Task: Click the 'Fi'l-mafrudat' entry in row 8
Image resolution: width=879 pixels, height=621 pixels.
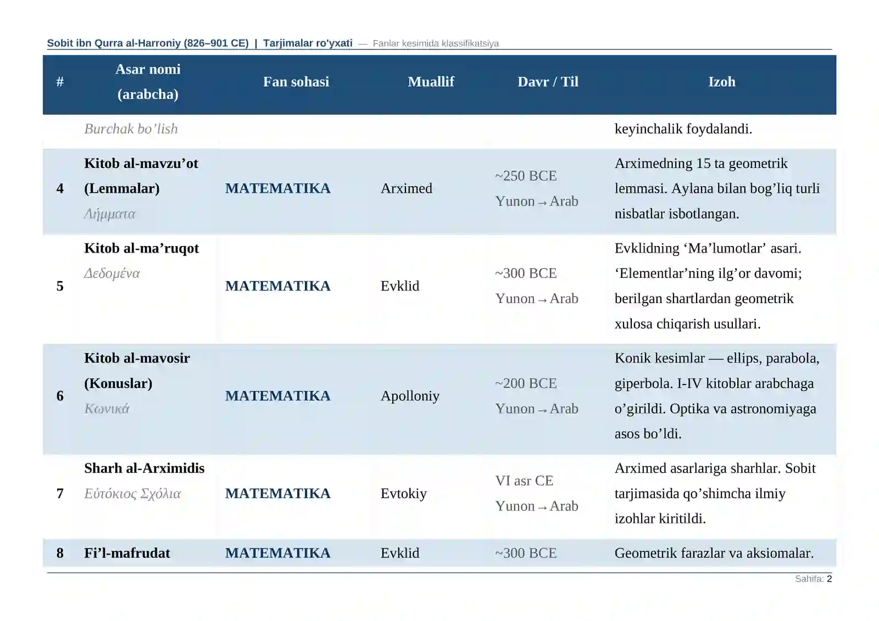Action: (127, 553)
